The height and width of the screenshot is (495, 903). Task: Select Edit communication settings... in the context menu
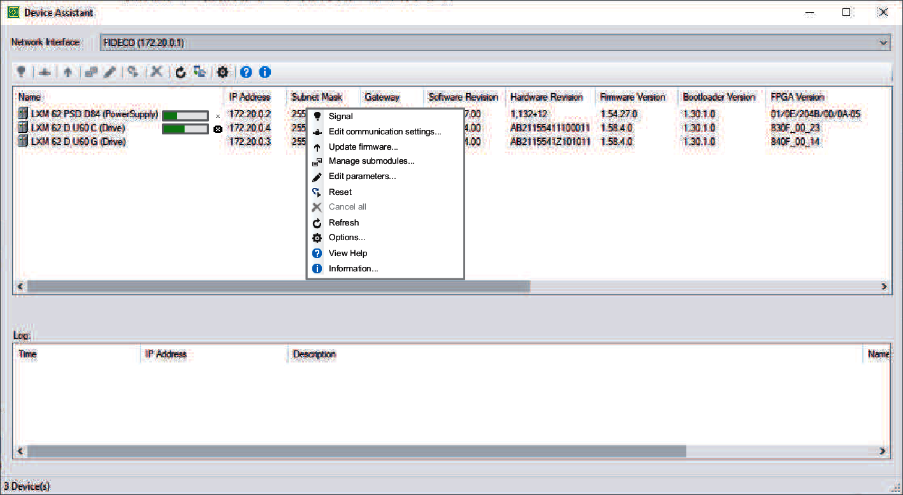click(x=385, y=132)
